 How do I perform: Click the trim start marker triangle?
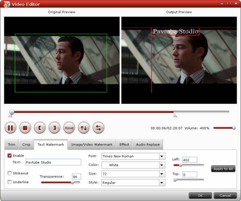(10, 116)
